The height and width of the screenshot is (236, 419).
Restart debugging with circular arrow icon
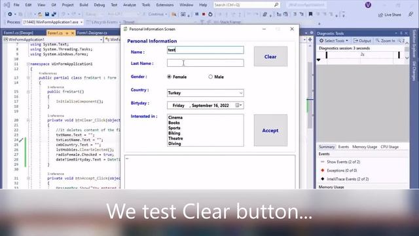(211, 14)
